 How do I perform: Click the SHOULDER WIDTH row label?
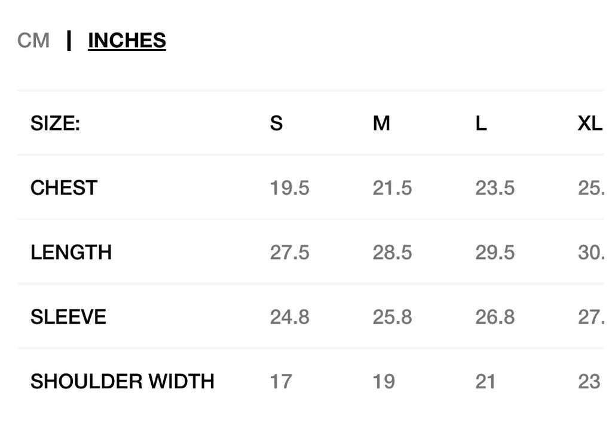(x=123, y=381)
